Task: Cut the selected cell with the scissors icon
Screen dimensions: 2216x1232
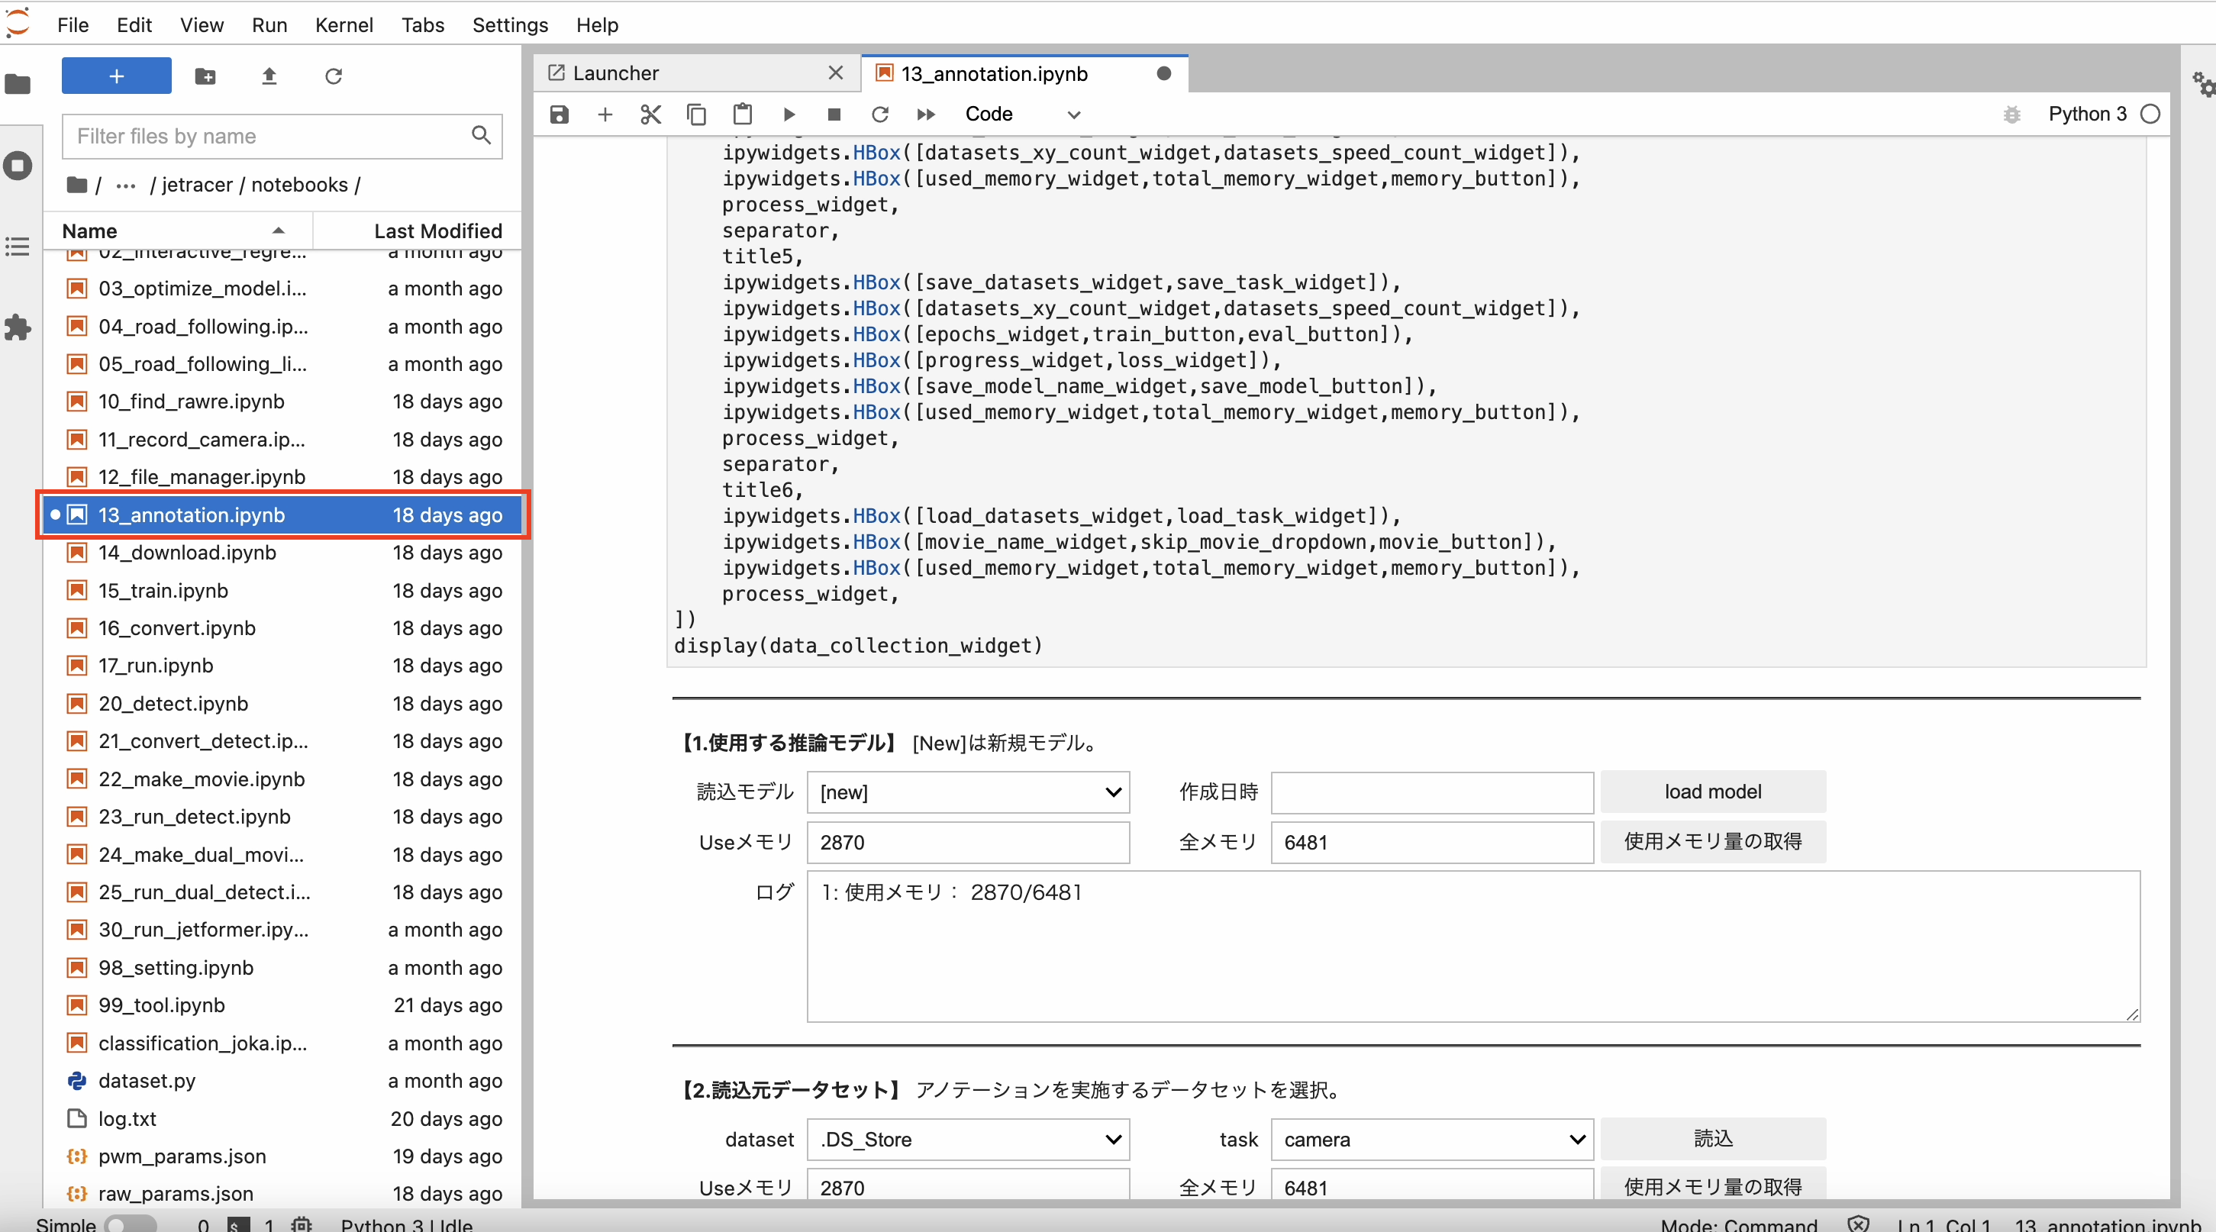Action: [x=651, y=114]
